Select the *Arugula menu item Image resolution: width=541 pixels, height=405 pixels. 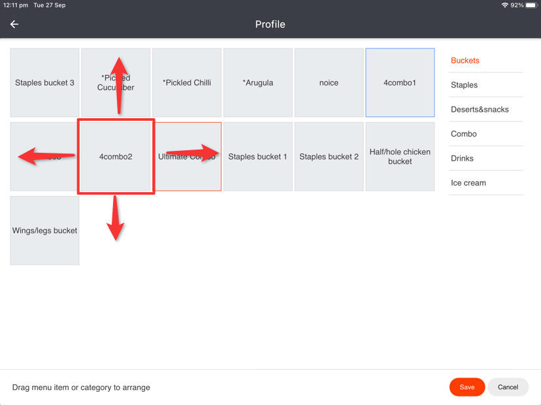pyautogui.click(x=258, y=83)
